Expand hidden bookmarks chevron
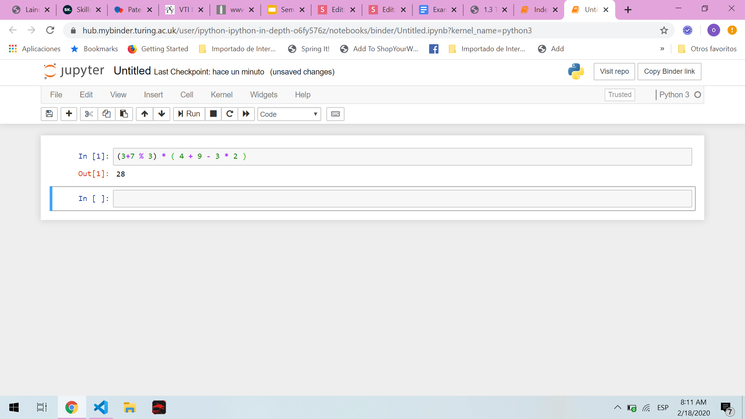Image resolution: width=745 pixels, height=419 pixels. 662,49
